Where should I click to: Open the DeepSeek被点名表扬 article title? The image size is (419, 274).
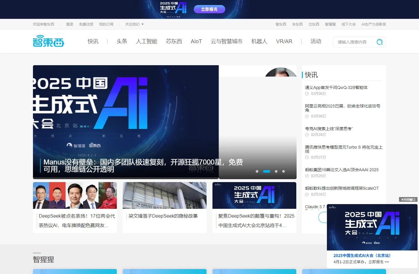(x=77, y=221)
